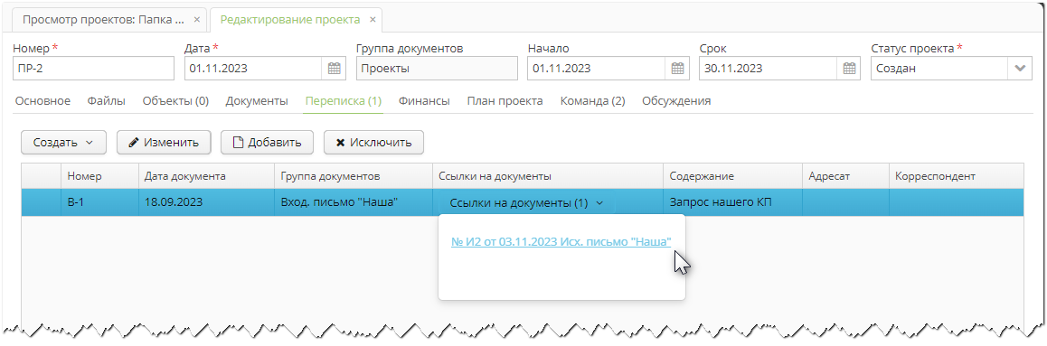This screenshot has height=346, width=1047.
Task: Close the Просмотр проектов tab
Action: pyautogui.click(x=197, y=19)
